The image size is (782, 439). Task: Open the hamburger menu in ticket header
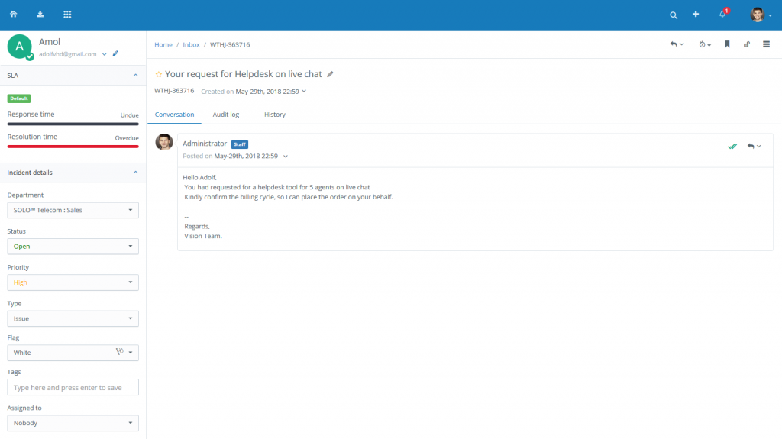point(767,44)
